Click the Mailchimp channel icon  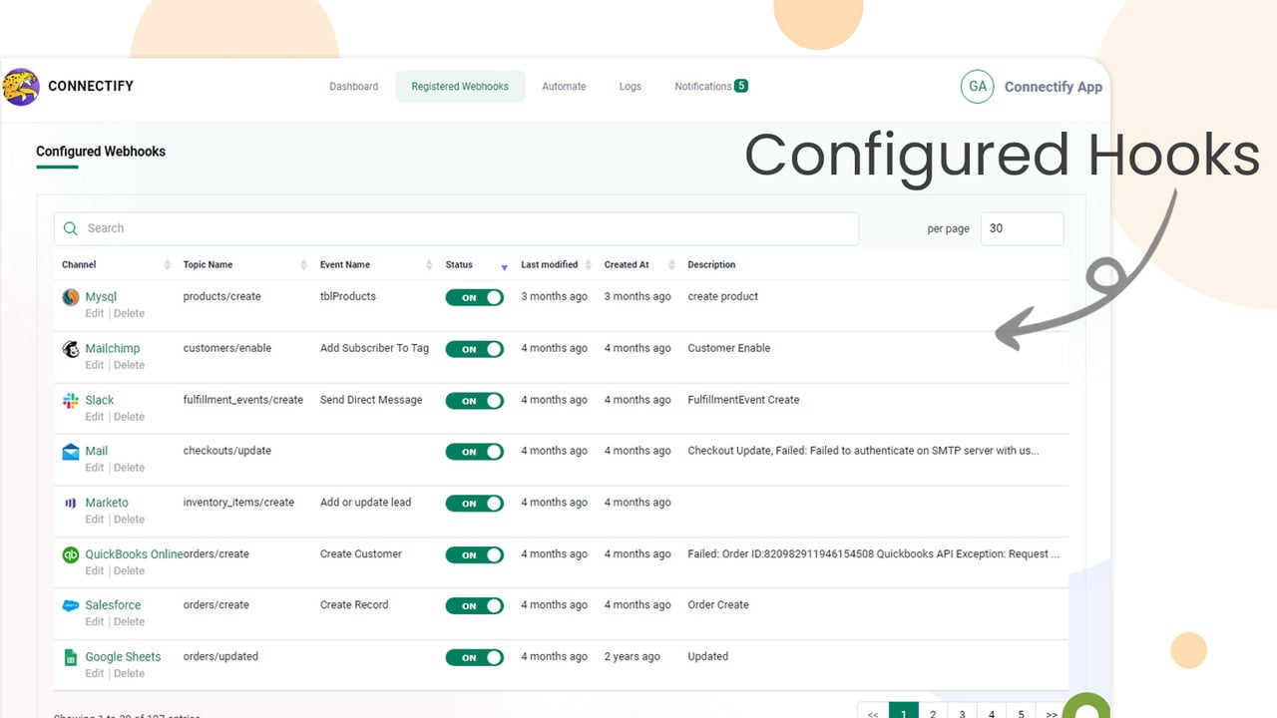(71, 349)
